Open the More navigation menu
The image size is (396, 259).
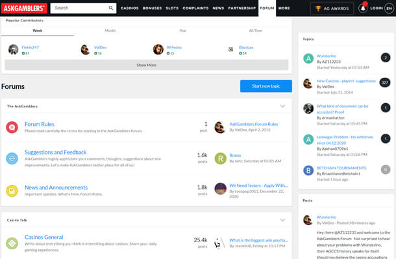point(284,8)
